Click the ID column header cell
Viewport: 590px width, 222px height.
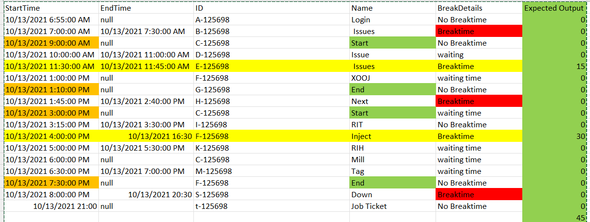(271, 8)
